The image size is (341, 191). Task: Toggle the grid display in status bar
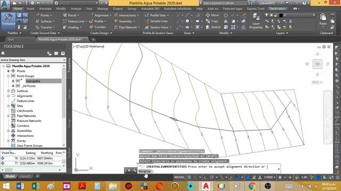pos(189,177)
